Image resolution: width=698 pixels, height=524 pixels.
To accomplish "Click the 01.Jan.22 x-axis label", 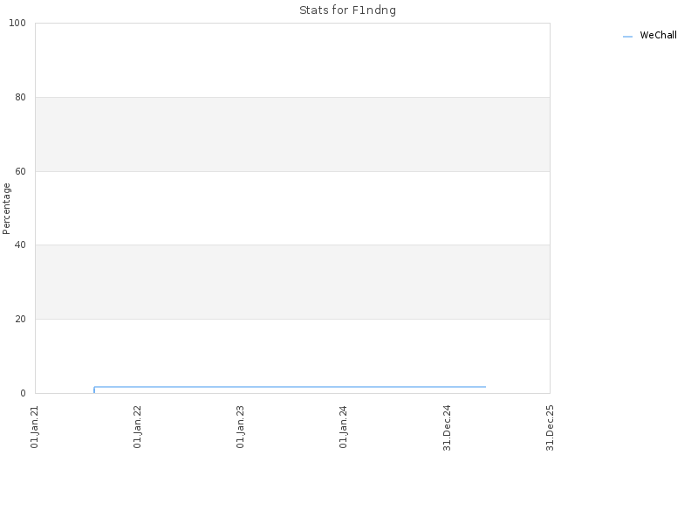I will click(138, 427).
